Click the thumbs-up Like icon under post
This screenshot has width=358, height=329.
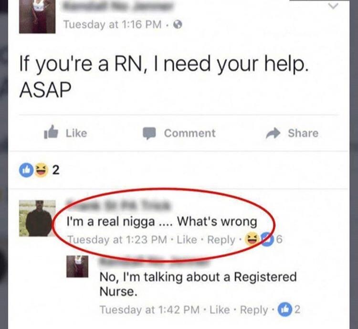[x=51, y=132]
